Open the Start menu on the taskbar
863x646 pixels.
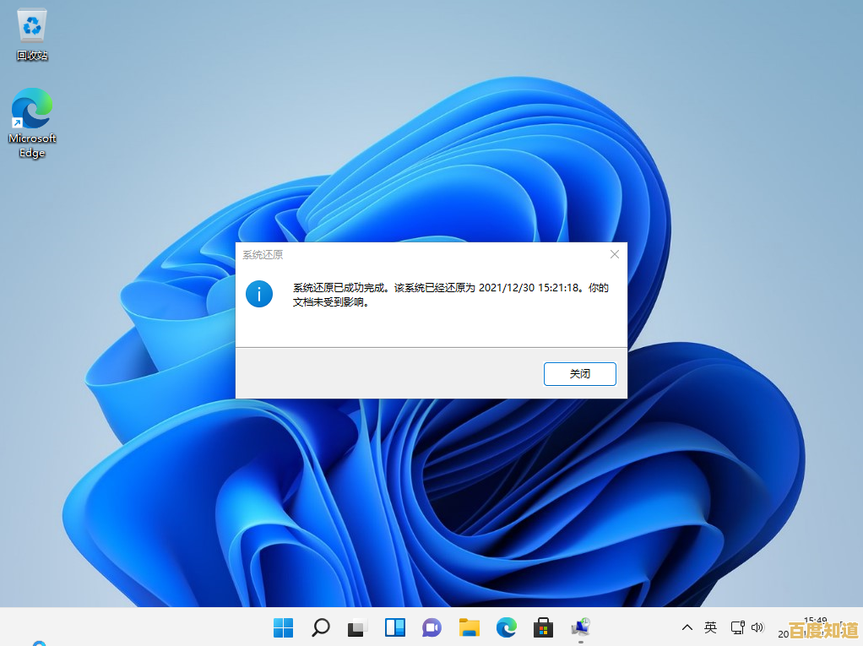[x=283, y=627]
